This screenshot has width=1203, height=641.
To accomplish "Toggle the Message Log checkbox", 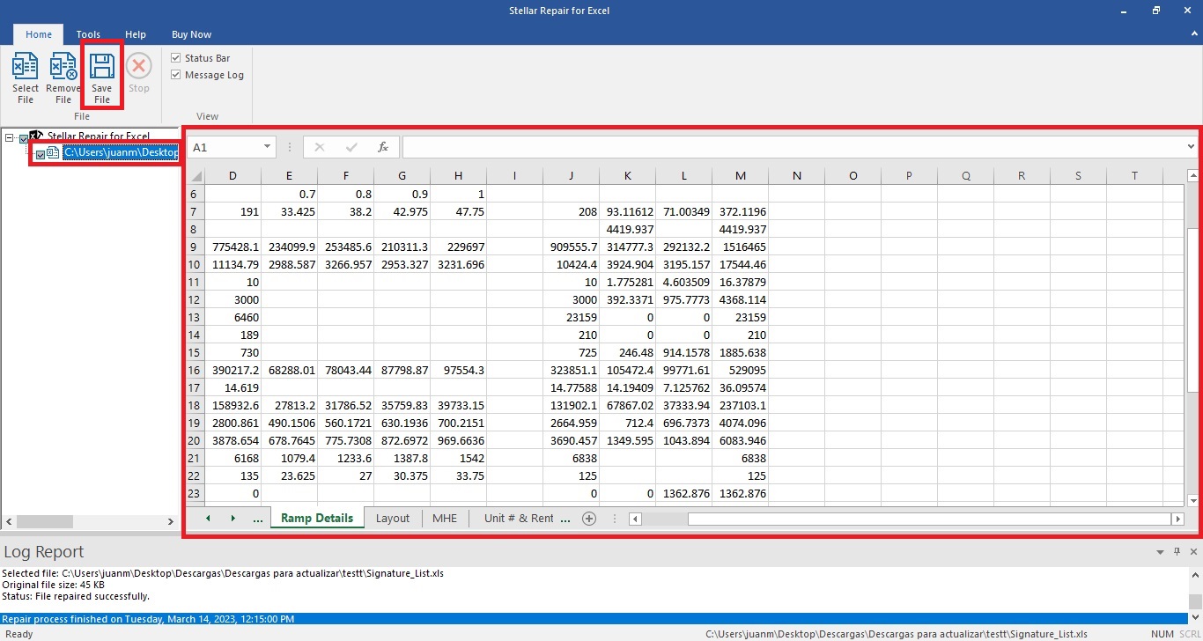I will pyautogui.click(x=176, y=75).
